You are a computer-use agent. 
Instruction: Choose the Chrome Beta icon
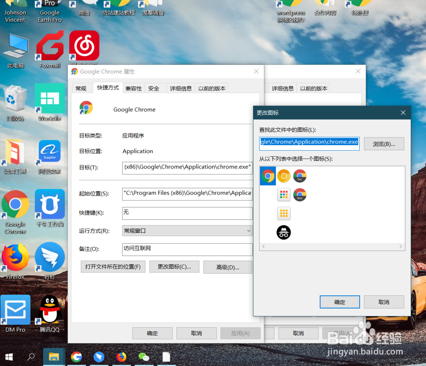click(x=299, y=194)
